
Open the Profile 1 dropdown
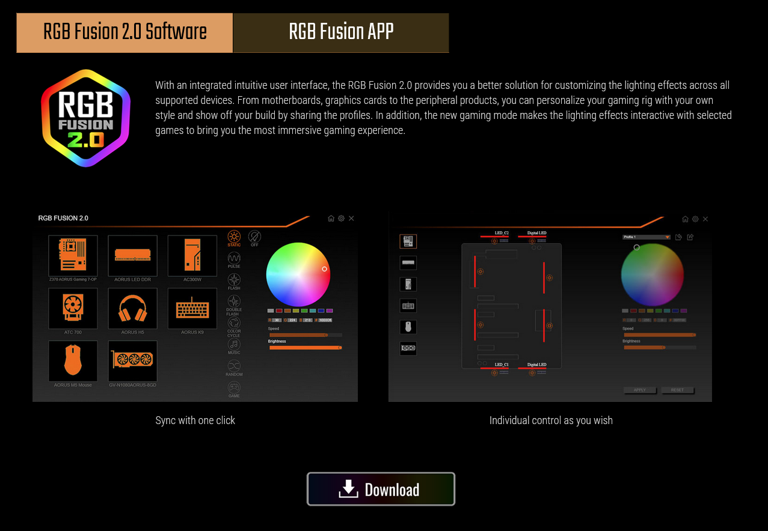click(647, 237)
